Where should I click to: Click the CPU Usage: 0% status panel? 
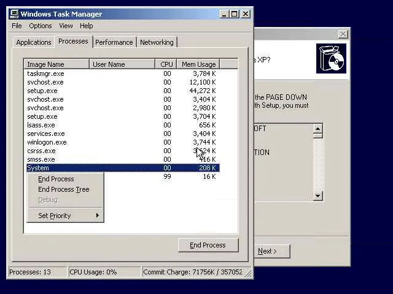104,272
